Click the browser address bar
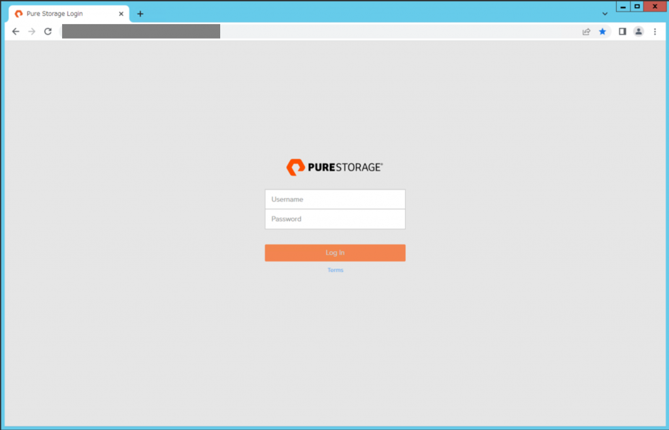This screenshot has height=430, width=669. [140, 31]
